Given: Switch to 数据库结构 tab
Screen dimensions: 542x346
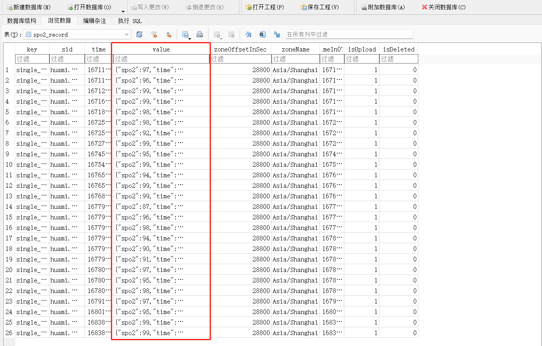Looking at the screenshot, I should (x=22, y=21).
